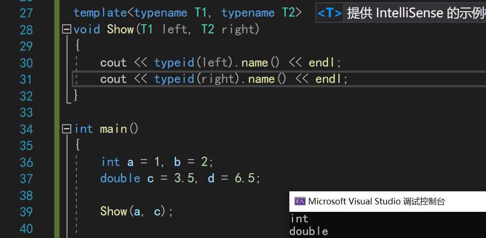Click the 'int' output line in console
The height and width of the screenshot is (238, 486).
click(300, 219)
